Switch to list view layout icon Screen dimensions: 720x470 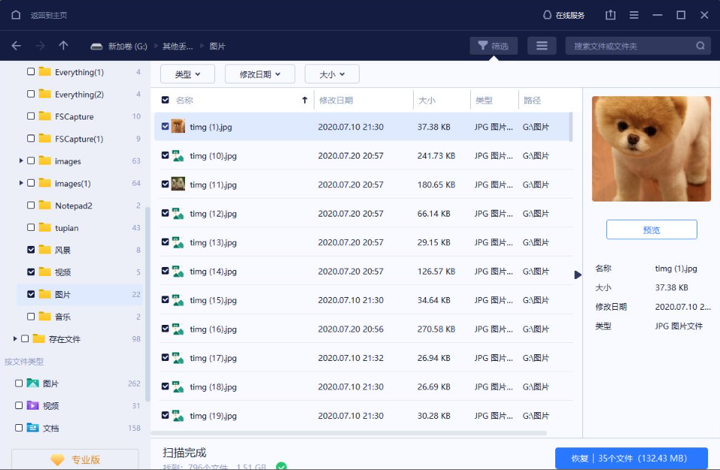542,46
